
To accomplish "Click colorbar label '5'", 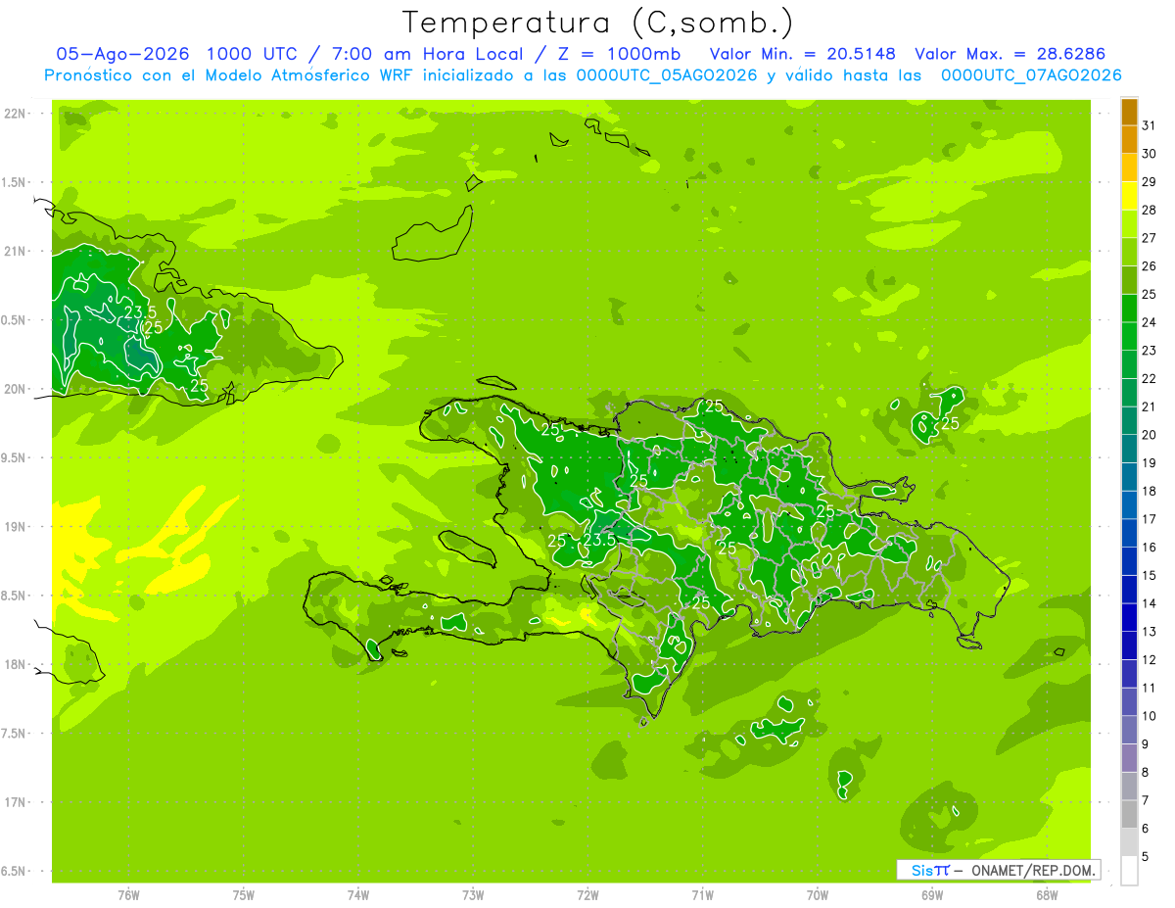I will tap(1147, 857).
